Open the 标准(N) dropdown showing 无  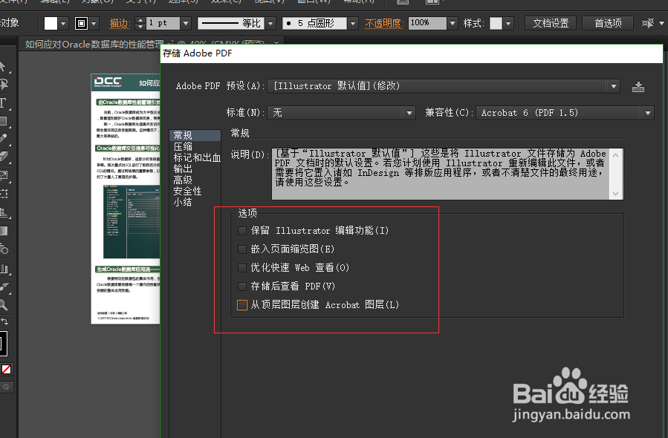click(x=341, y=113)
